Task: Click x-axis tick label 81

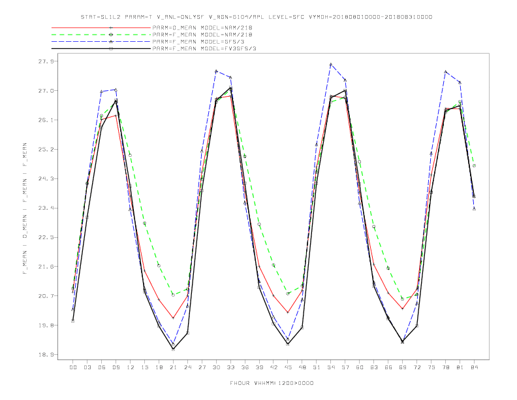Action: pos(460,367)
